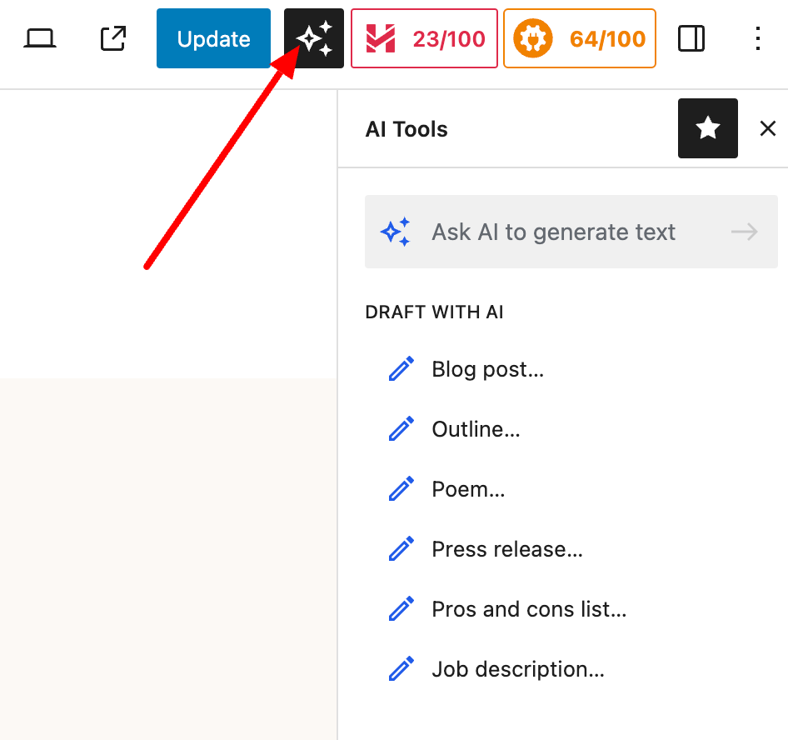Image resolution: width=788 pixels, height=740 pixels.
Task: Click the pencil icon beside Press release
Action: tap(401, 548)
